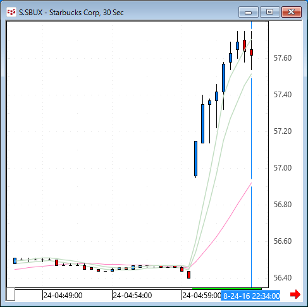Screen dimensions: 308x307
Task: Click the lowest red candle near 56.40
Action: pos(188,275)
